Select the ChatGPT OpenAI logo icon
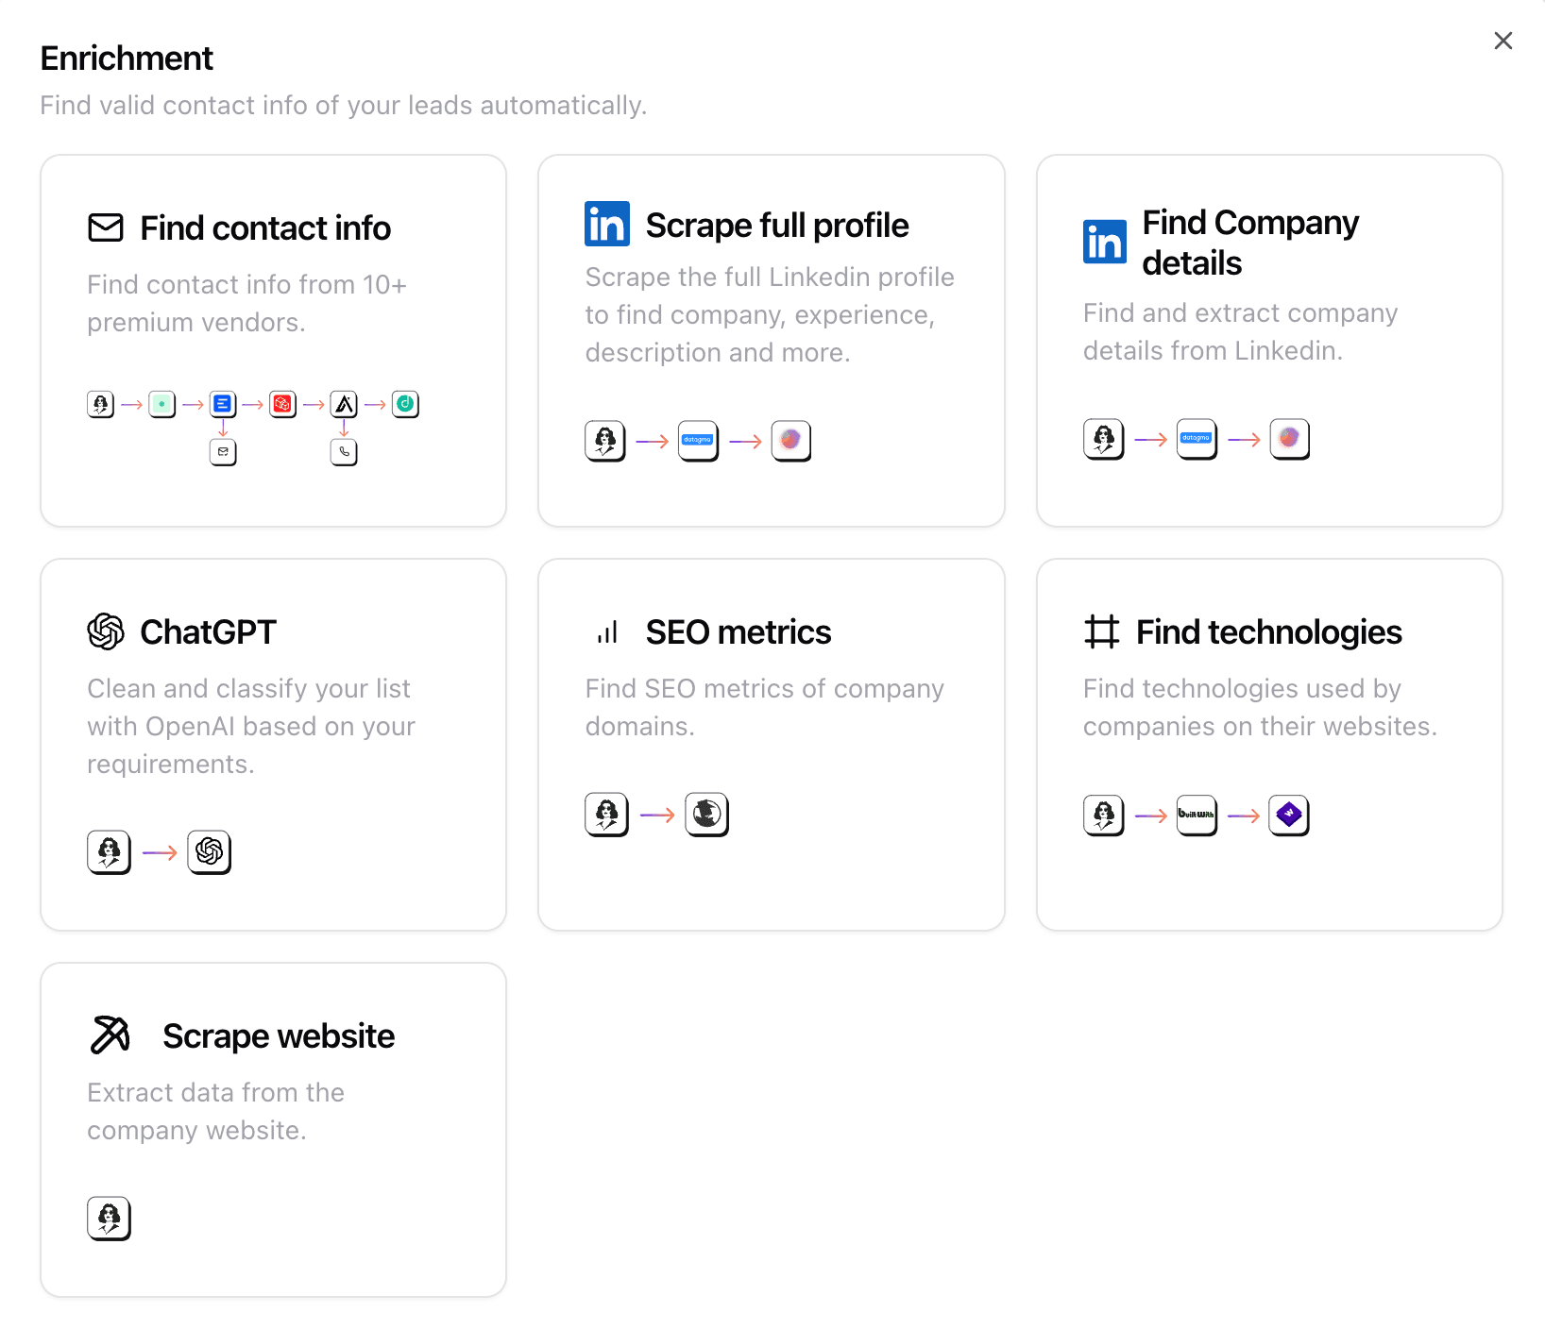This screenshot has width=1545, height=1329. (106, 631)
